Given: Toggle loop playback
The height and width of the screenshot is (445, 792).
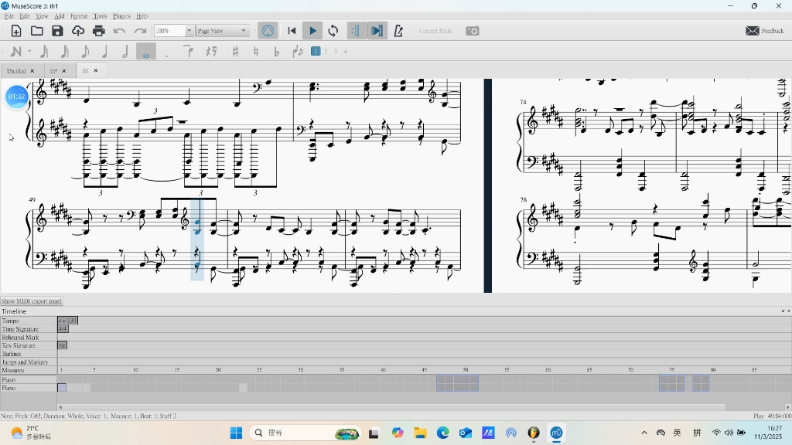Looking at the screenshot, I should point(333,31).
